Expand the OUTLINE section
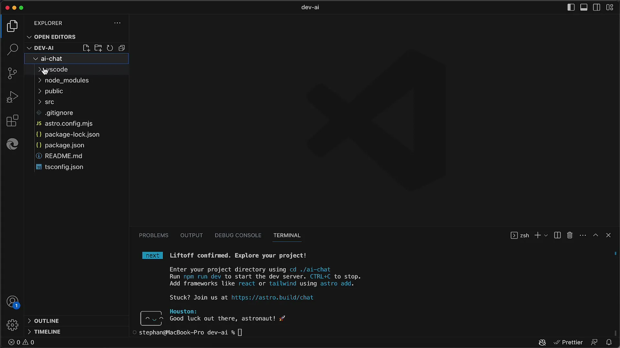The height and width of the screenshot is (348, 620). pos(77,321)
